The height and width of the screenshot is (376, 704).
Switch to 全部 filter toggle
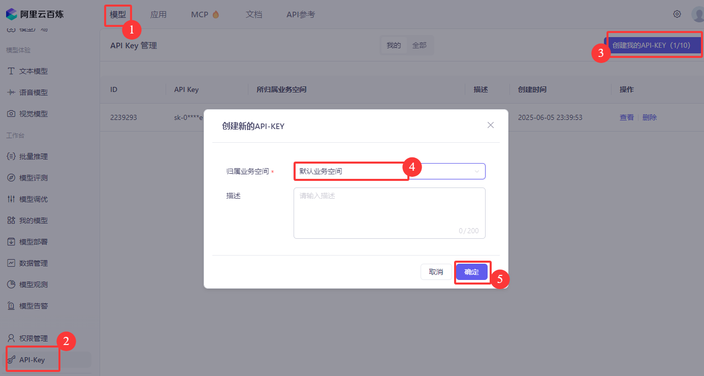click(419, 45)
